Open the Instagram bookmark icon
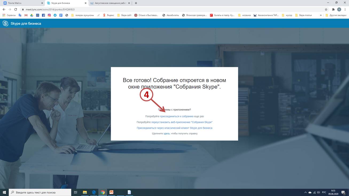349x196 pixels. pos(49,15)
